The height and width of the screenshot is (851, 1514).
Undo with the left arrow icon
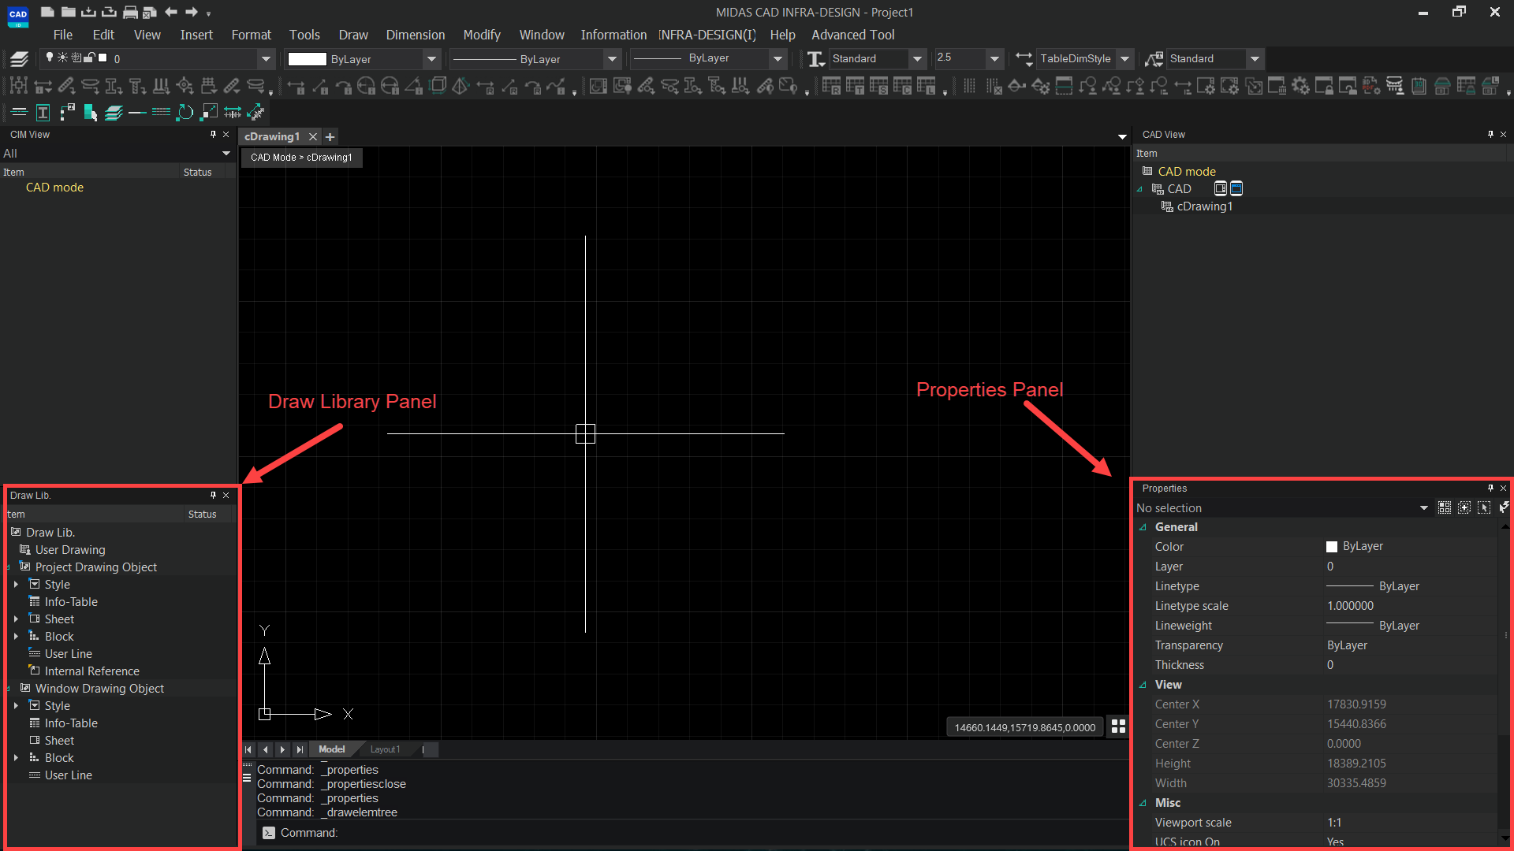point(170,12)
